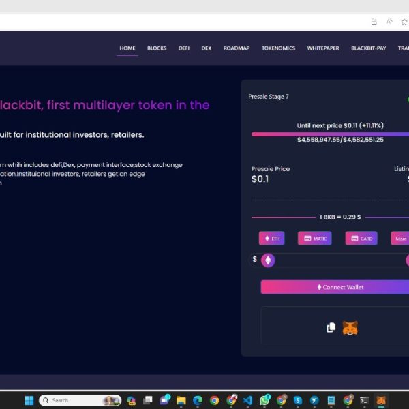Viewport: 409px width, 409px height.
Task: Open the ROADMAP page link
Action: [x=237, y=48]
